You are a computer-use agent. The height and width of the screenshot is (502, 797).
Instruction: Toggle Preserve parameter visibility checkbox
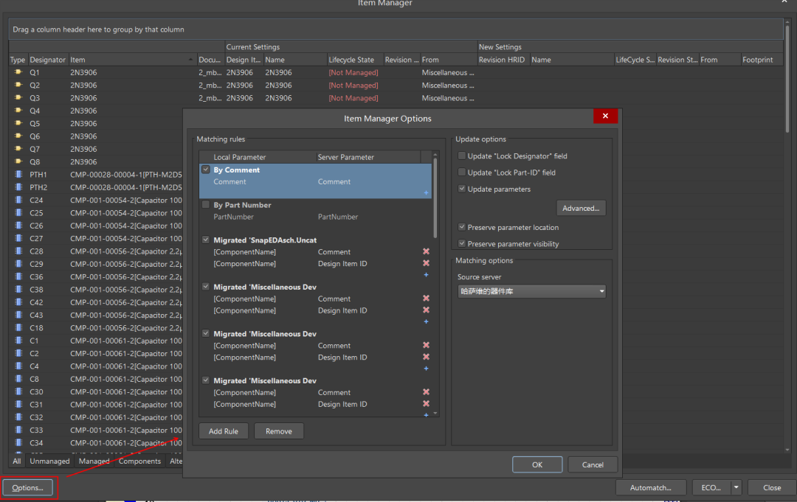[461, 243]
